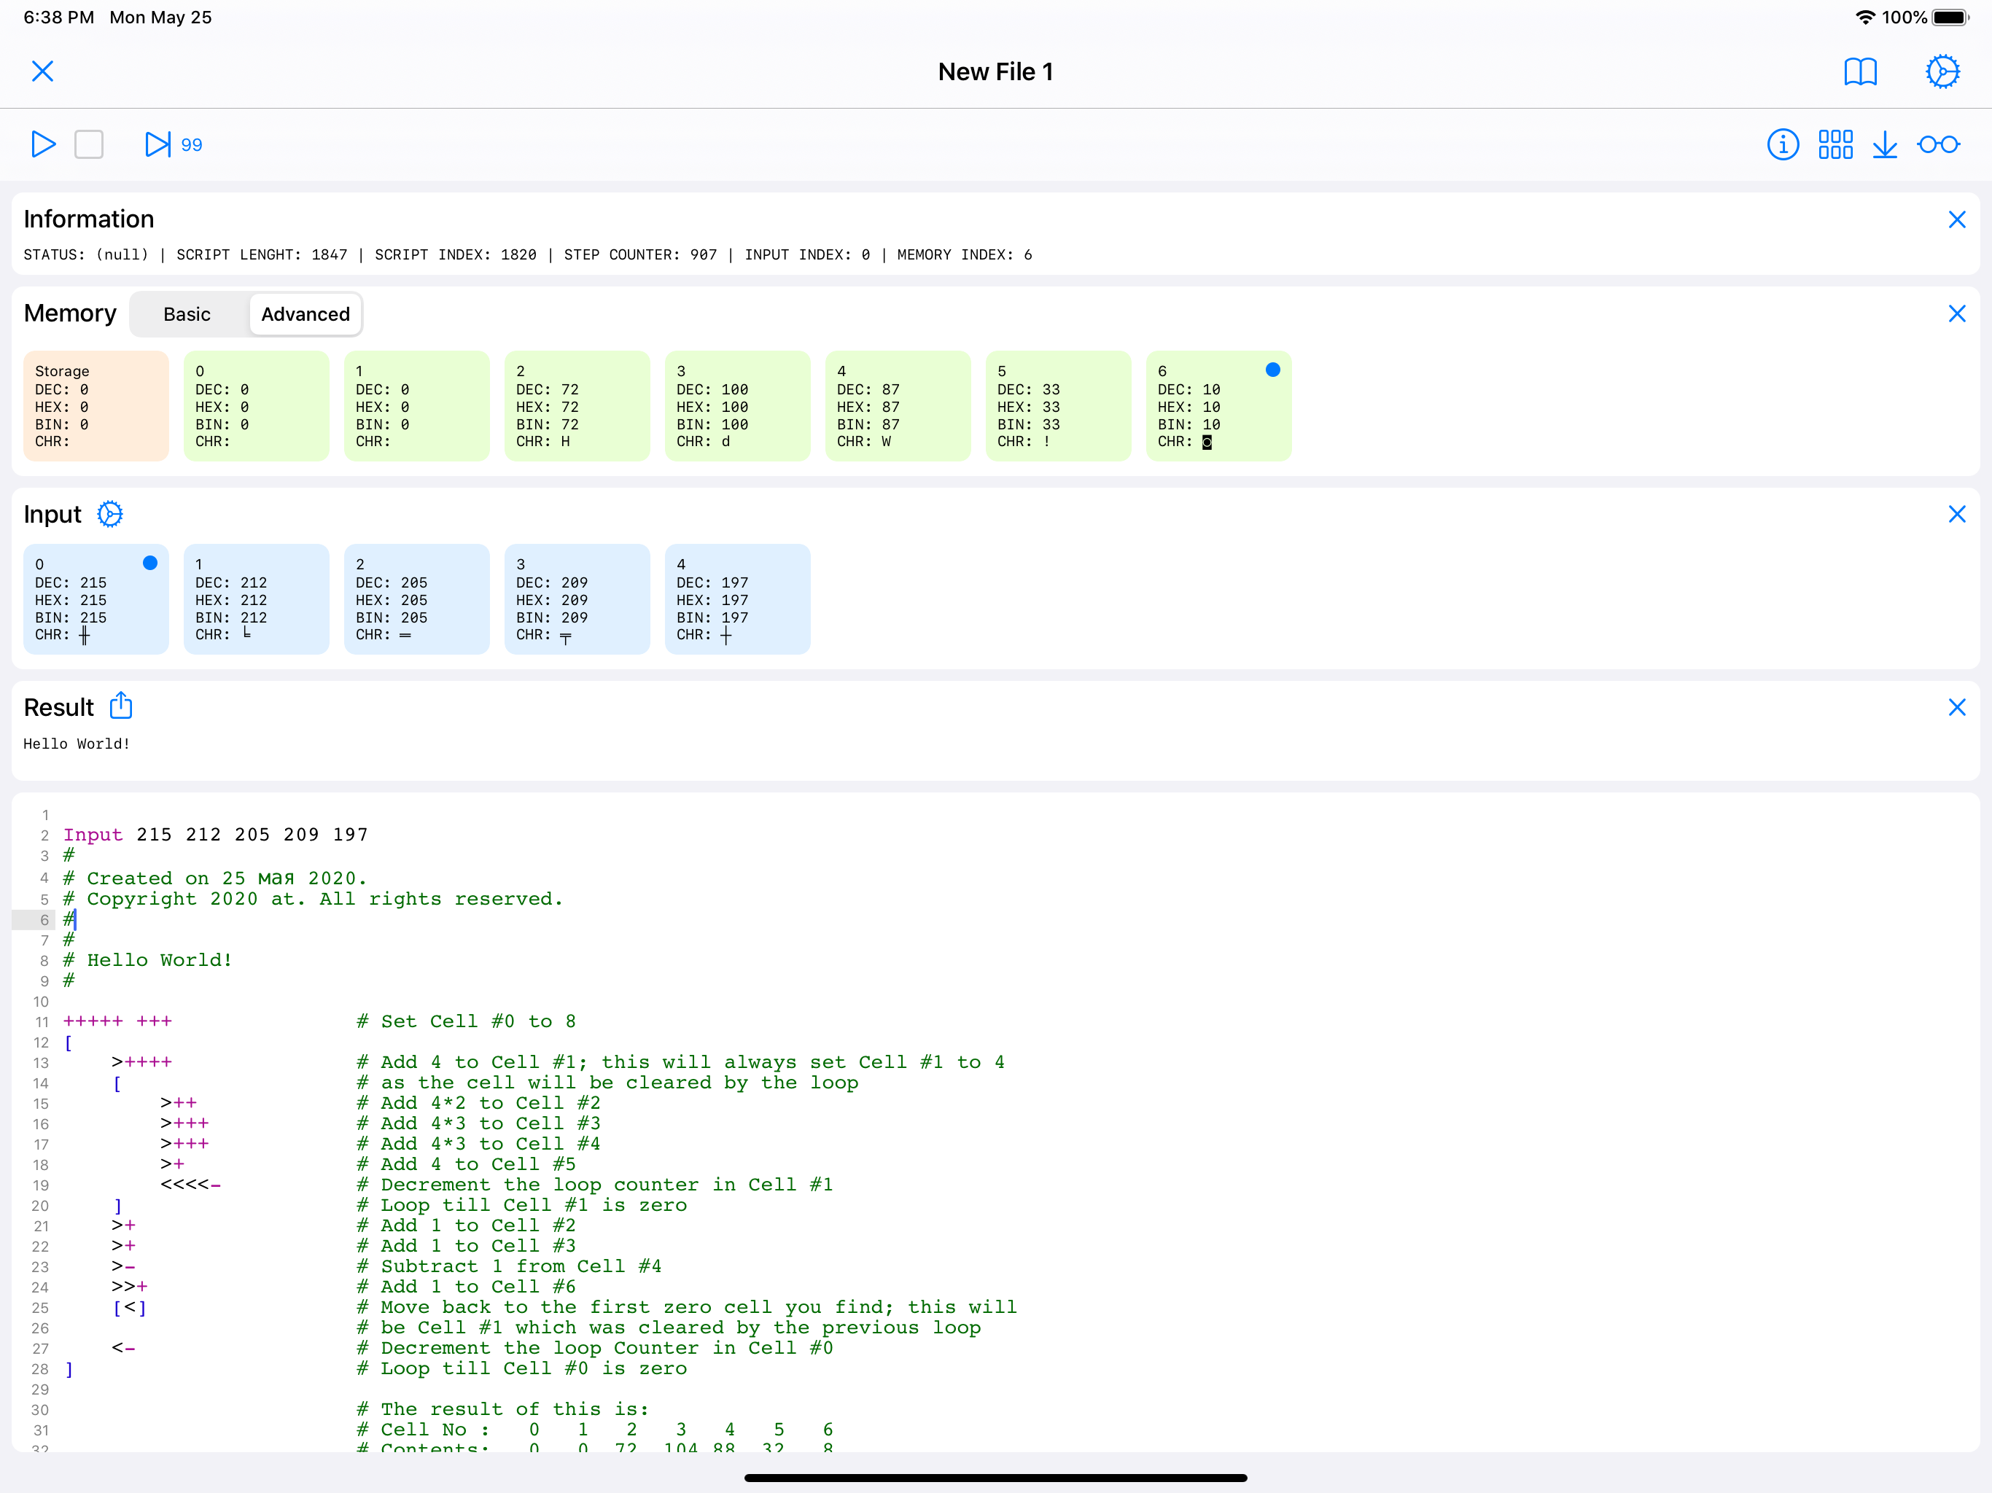The image size is (1992, 1493).
Task: Open the grid layout panel icon
Action: click(x=1835, y=144)
